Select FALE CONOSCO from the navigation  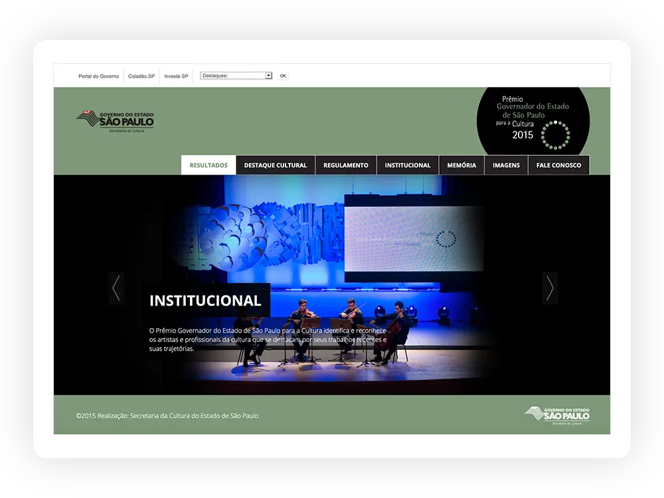coord(558,165)
